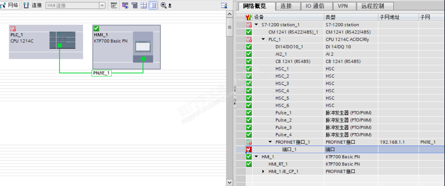
Task: Collapse the HMI_1 node in device table
Action: (256, 157)
